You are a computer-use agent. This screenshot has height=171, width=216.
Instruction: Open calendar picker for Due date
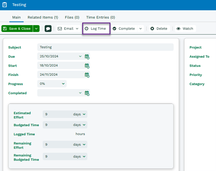point(87,57)
